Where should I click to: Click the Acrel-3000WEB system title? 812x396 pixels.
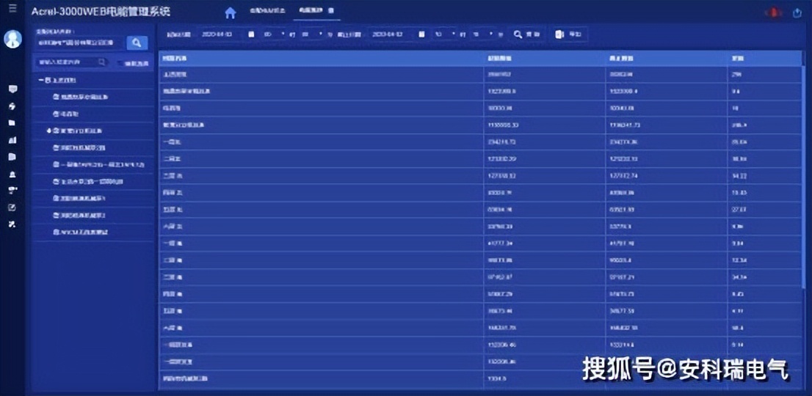(x=101, y=12)
